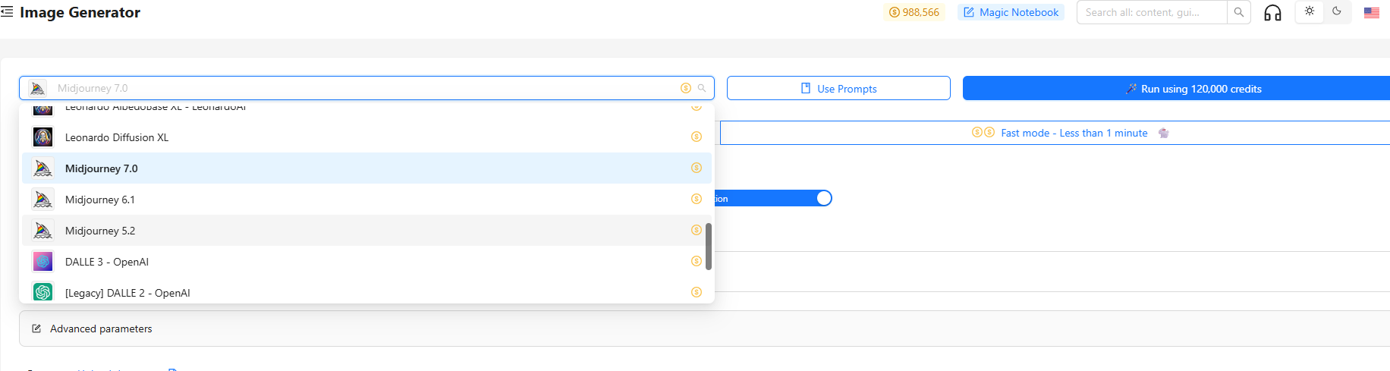This screenshot has height=371, width=1390.
Task: Click the Use Prompts button
Action: point(838,89)
